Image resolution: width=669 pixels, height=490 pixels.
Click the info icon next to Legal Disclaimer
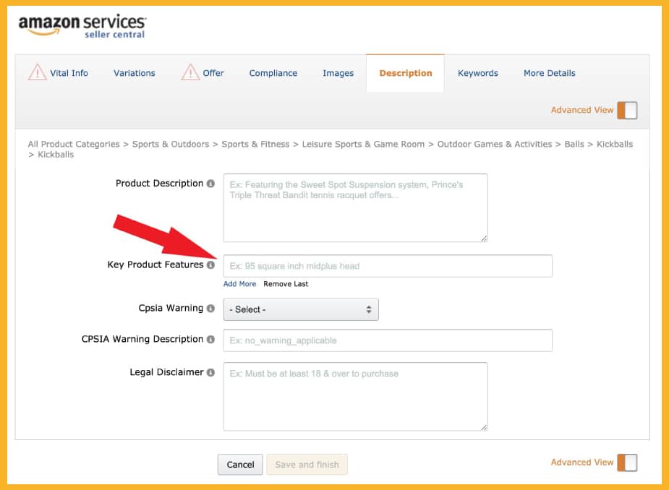212,372
